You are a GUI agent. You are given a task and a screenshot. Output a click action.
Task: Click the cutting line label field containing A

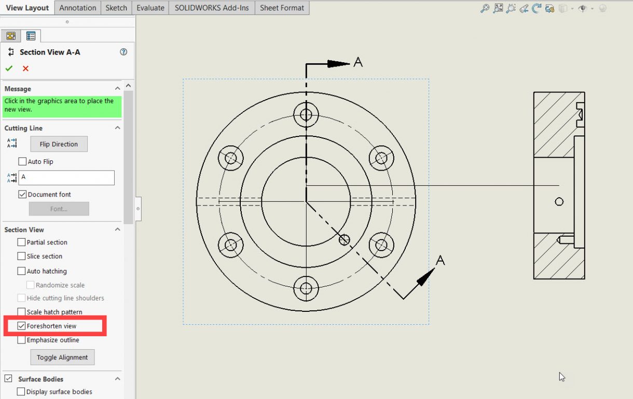(66, 177)
